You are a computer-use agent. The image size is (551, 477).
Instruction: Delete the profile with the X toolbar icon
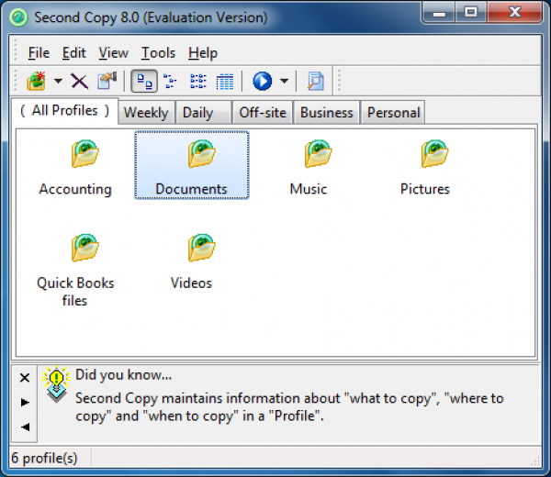79,81
